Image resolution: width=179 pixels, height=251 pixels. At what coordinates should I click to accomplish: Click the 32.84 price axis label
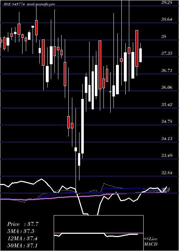[167, 173]
